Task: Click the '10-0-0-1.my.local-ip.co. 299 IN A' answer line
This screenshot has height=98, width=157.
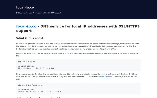Action: pyautogui.click(x=40, y=92)
